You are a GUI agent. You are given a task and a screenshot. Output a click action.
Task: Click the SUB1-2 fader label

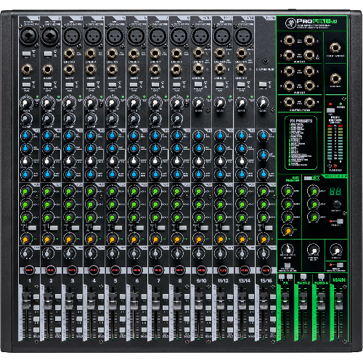(303, 282)
